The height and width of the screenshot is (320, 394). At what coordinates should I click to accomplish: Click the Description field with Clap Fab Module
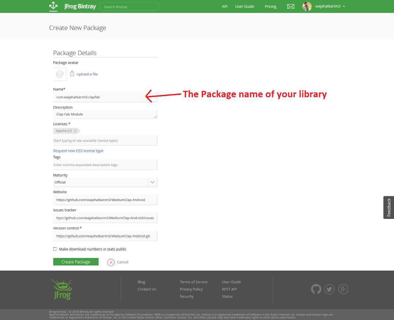tap(105, 114)
